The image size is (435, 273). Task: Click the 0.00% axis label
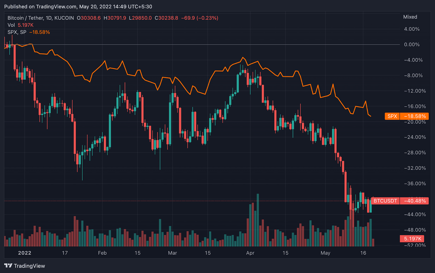(412, 45)
